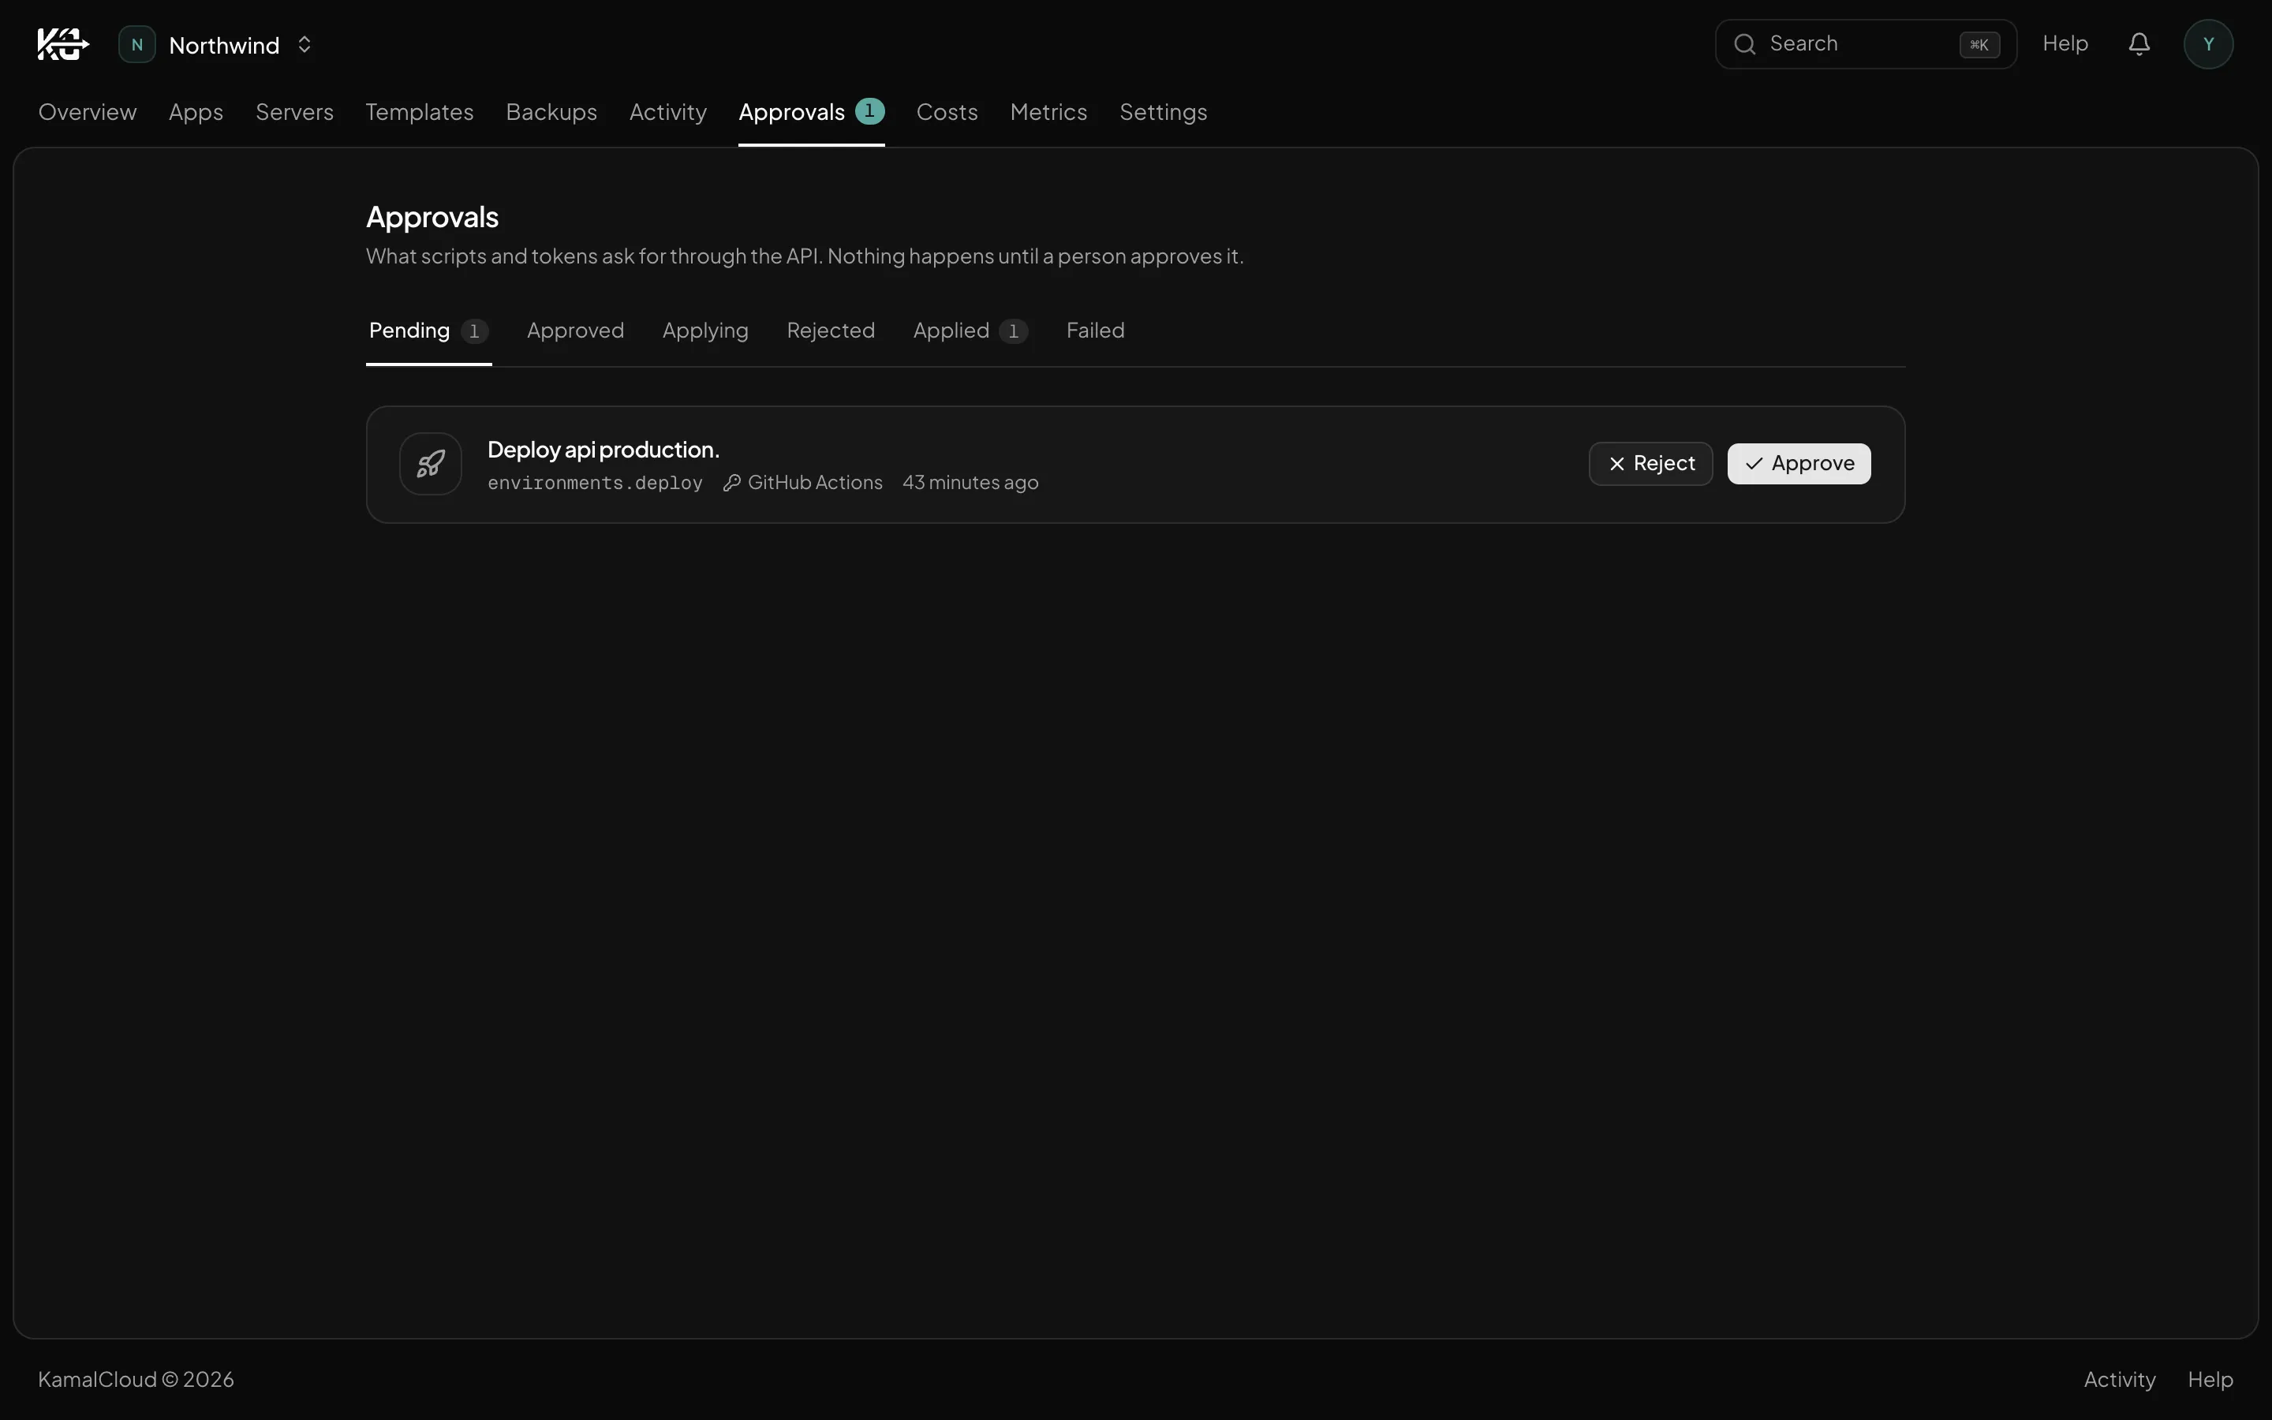Open the Settings tab
Viewport: 2272px width, 1420px height.
tap(1164, 112)
